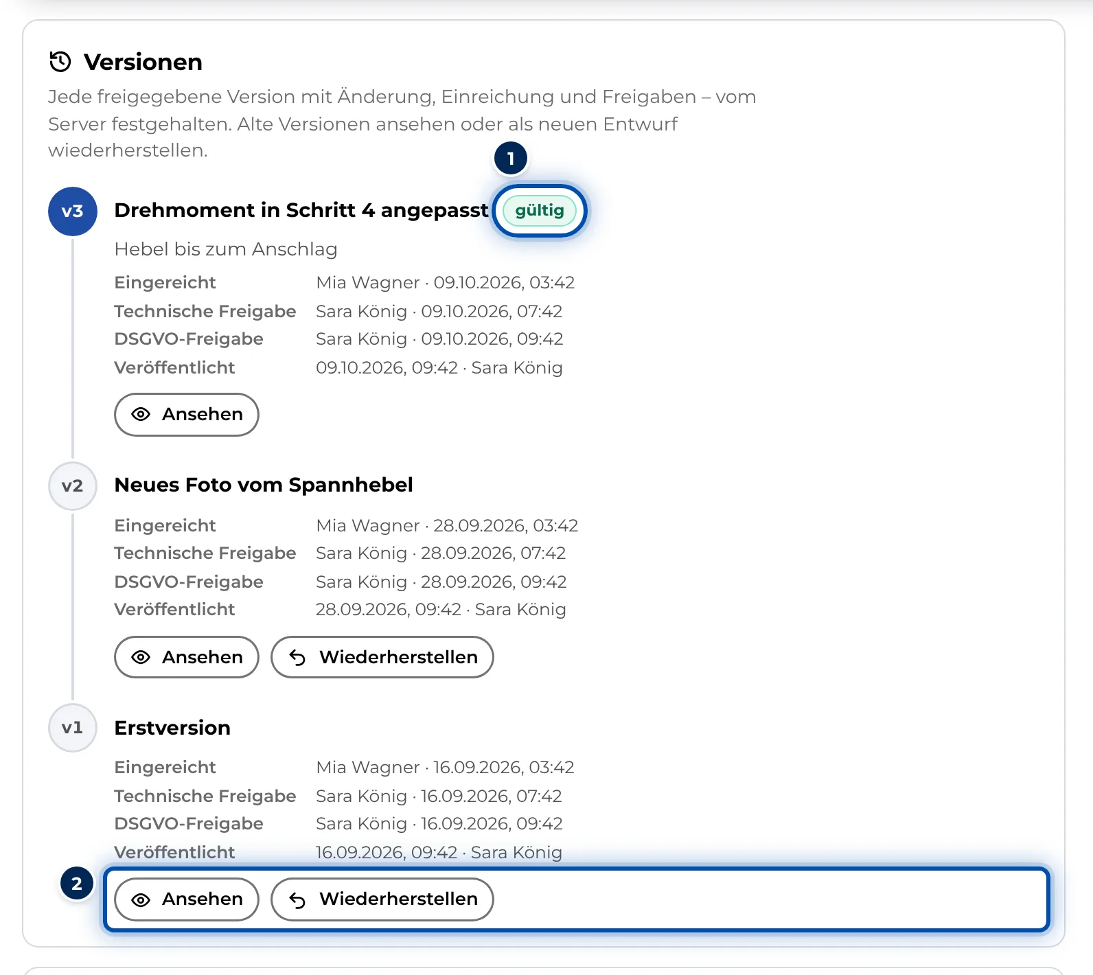Select Sara König · 09.10.2026, 09:42 DSGVO entry
The width and height of the screenshot is (1093, 975).
coord(439,339)
